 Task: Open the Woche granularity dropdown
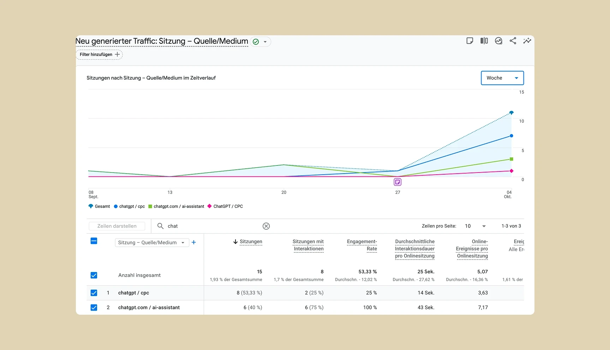[502, 78]
